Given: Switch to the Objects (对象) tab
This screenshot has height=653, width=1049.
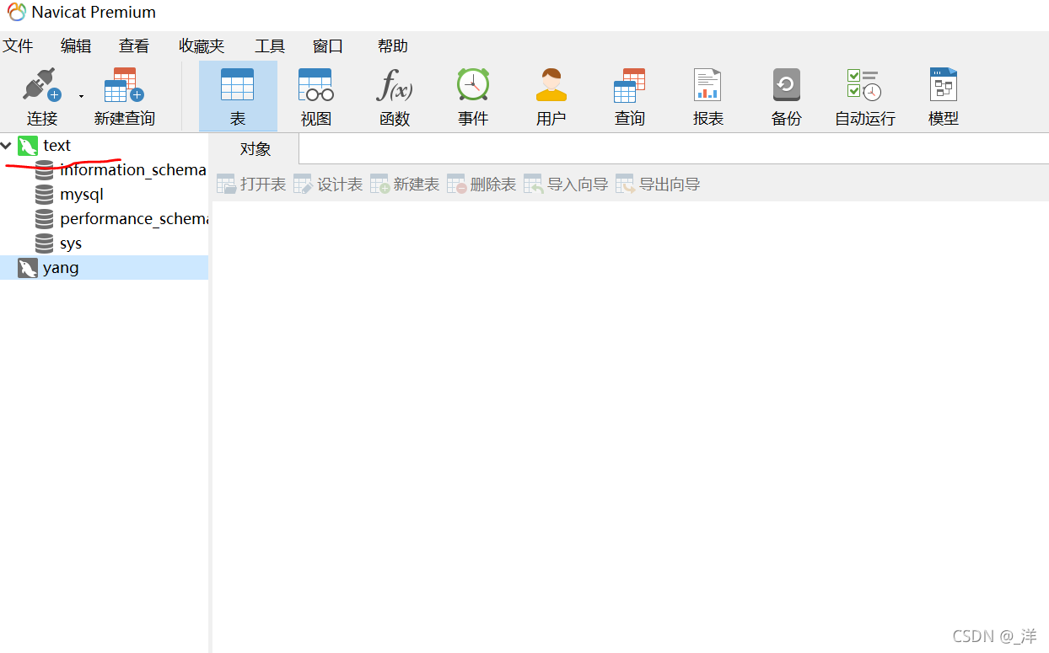Looking at the screenshot, I should pos(256,149).
